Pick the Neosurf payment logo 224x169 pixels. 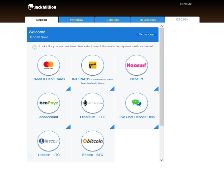coord(136,65)
